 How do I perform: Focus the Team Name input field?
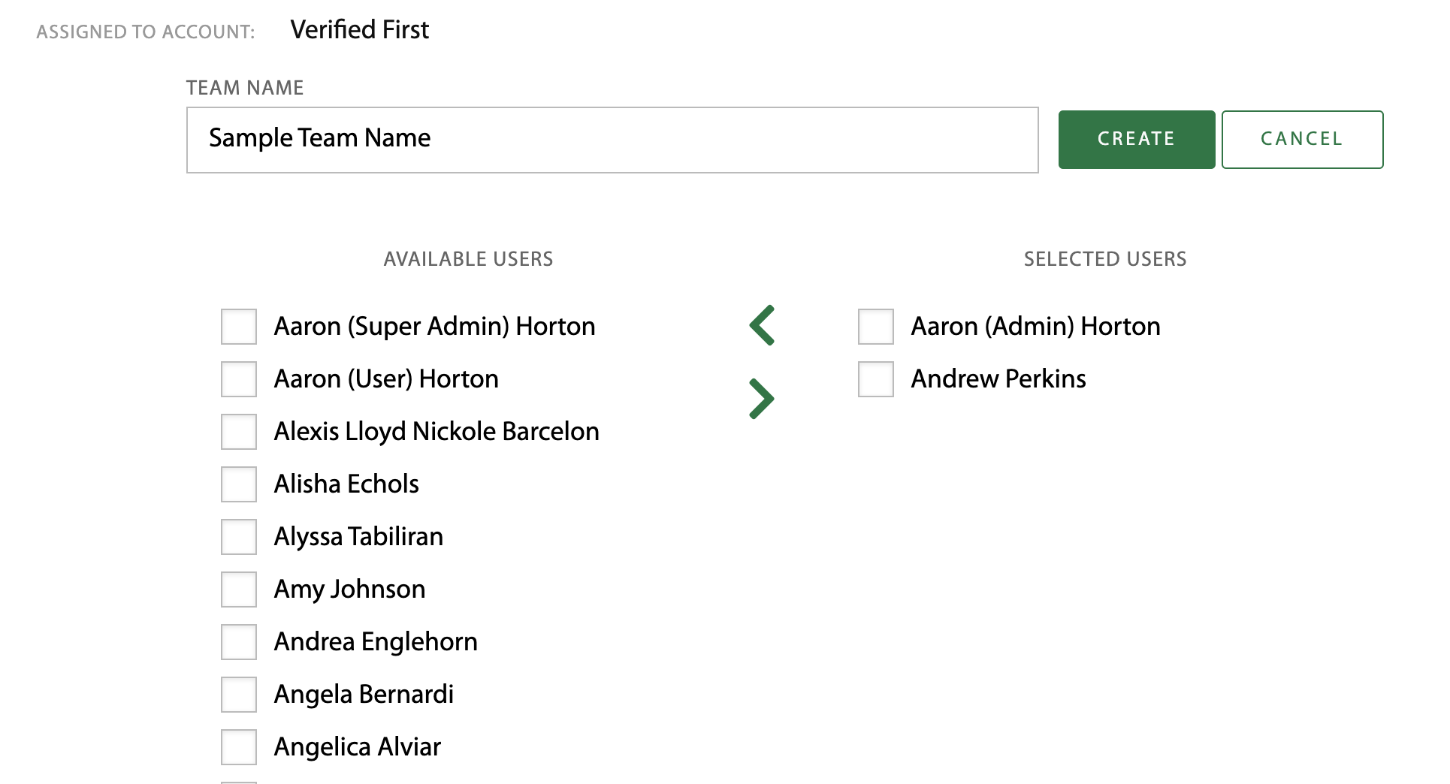click(612, 140)
